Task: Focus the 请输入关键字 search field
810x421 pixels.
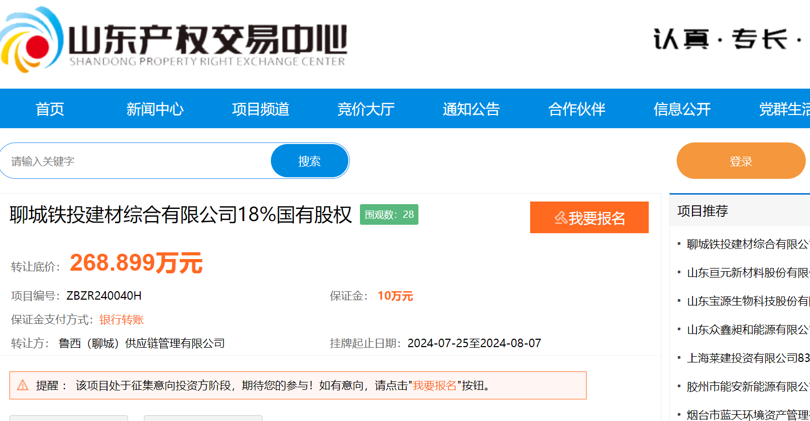Action: coord(136,161)
